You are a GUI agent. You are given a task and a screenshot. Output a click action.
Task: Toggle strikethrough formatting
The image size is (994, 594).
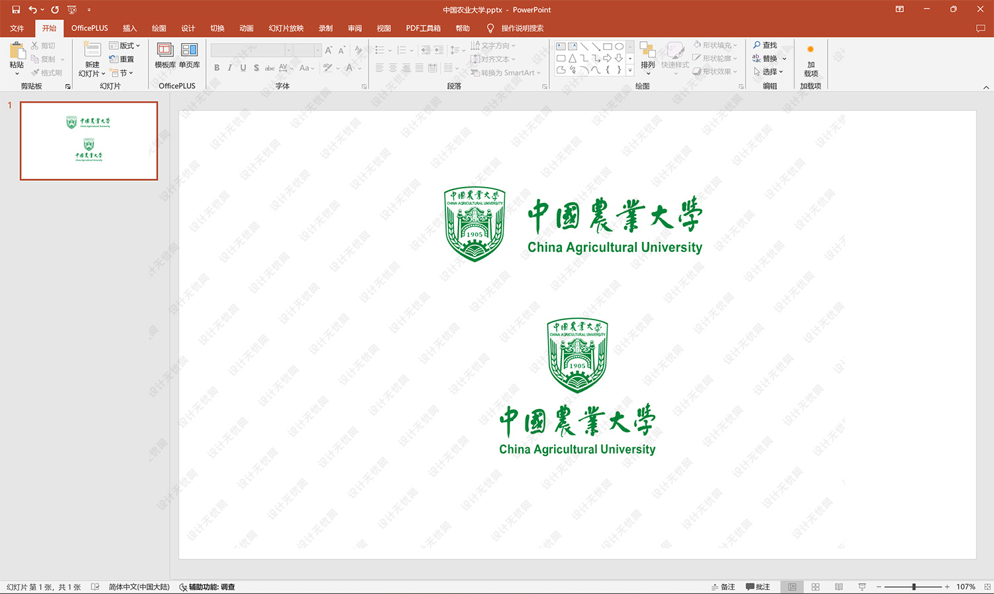(270, 68)
